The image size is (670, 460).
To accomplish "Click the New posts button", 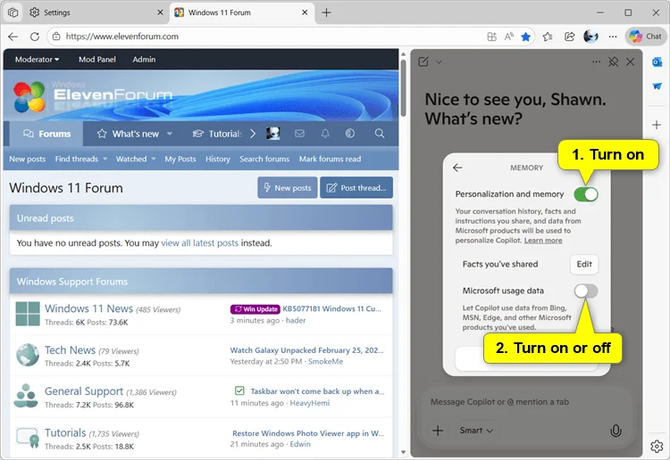I will pos(288,187).
